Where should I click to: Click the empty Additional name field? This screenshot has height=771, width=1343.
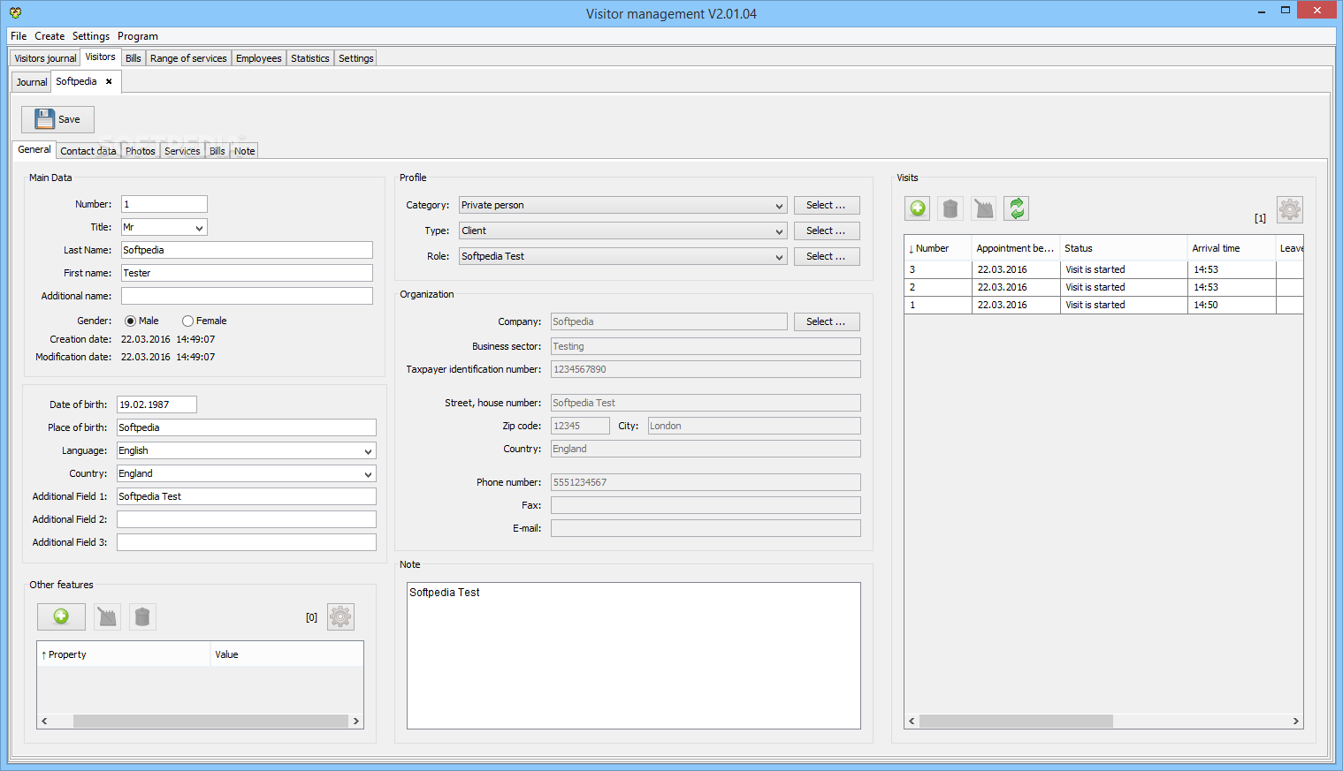pos(247,296)
